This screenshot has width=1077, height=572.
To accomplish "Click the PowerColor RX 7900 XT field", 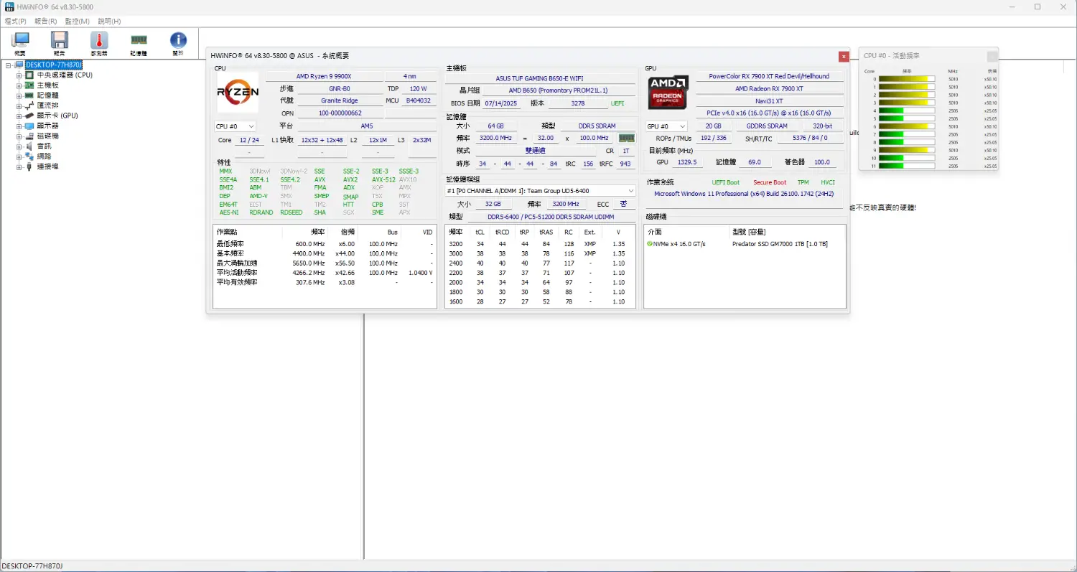I will (769, 76).
